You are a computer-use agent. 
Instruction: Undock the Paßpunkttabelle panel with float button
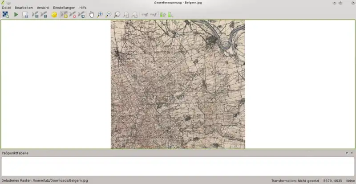click(x=347, y=153)
